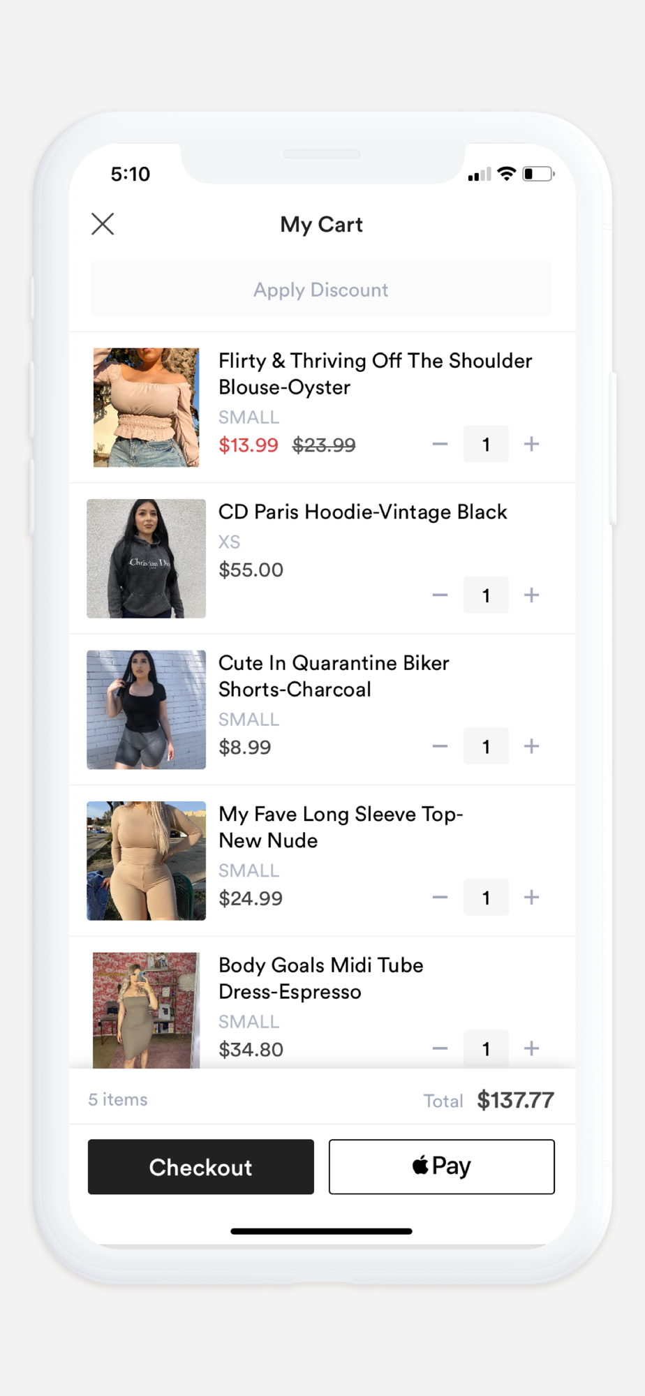
Task: Open the CD Paris Hoodie thumbnail
Action: pyautogui.click(x=147, y=558)
